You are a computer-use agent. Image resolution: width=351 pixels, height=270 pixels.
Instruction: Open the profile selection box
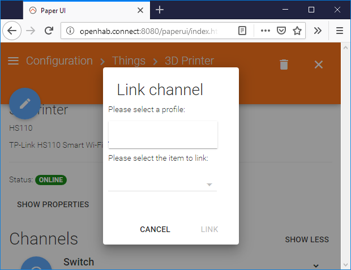(x=162, y=135)
